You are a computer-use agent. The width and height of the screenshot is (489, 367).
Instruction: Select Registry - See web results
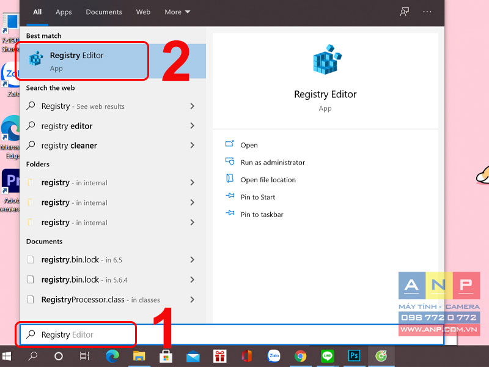(112, 106)
